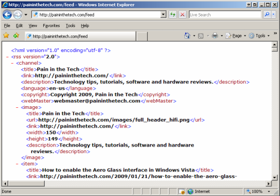Click the vertical scrollbar up arrow
This screenshot has height=196, width=280.
pos(274,44)
